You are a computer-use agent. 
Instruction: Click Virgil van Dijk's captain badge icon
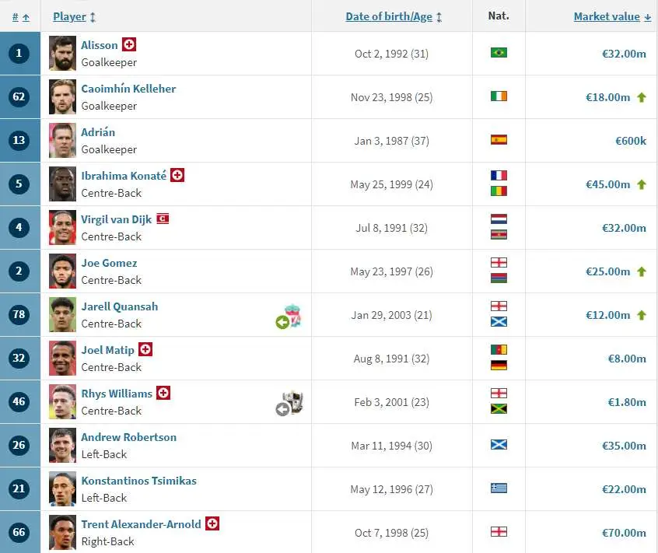point(163,219)
